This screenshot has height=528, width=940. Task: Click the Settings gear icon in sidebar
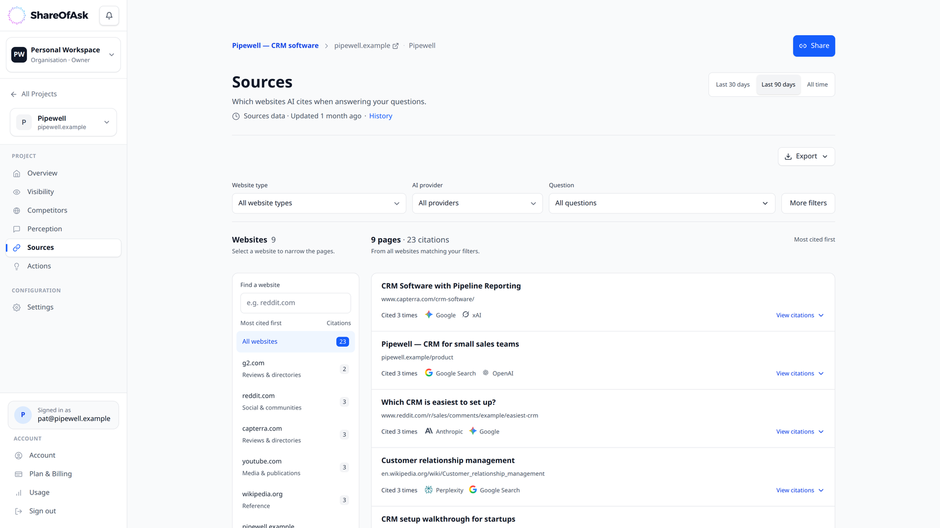coord(16,307)
